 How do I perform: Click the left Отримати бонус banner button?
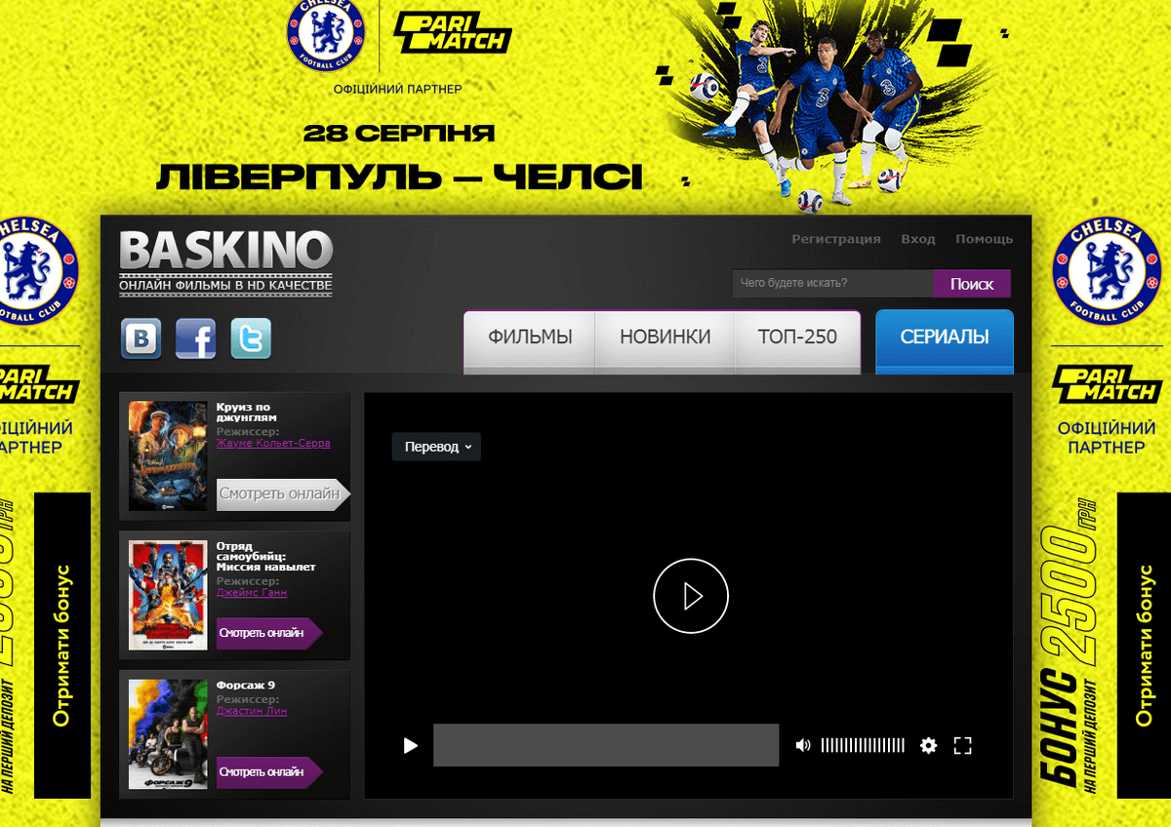click(62, 645)
